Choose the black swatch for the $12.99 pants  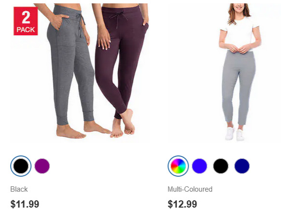click(221, 166)
